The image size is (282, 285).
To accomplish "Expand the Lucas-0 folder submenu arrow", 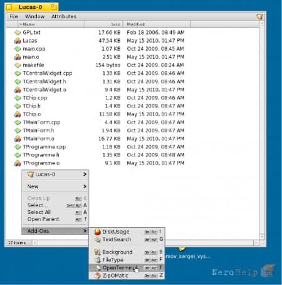I will point(85,174).
